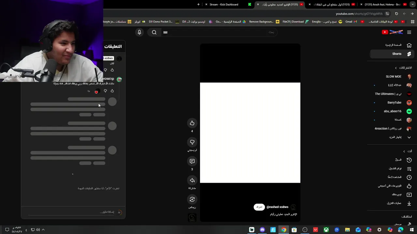The image size is (417, 234).
Task: Open the YouTube hamburger guide menu
Action: tap(409, 32)
